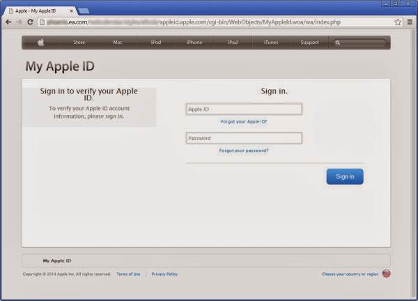Click the browser forward arrow
418x301 pixels.
tap(19, 22)
